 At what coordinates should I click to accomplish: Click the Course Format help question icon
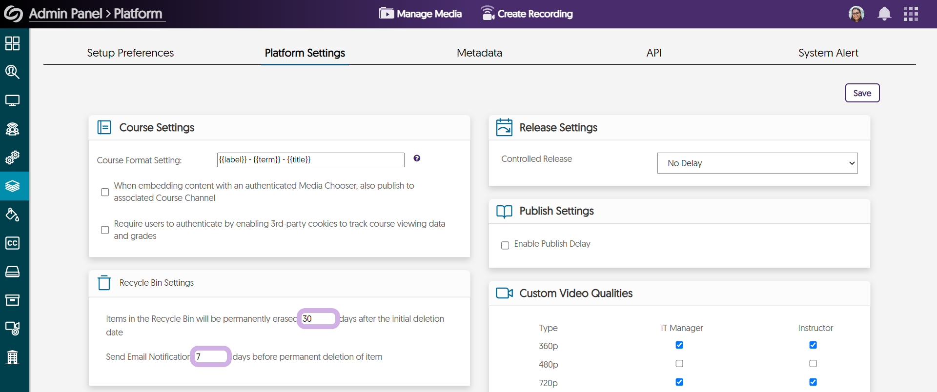coord(417,158)
